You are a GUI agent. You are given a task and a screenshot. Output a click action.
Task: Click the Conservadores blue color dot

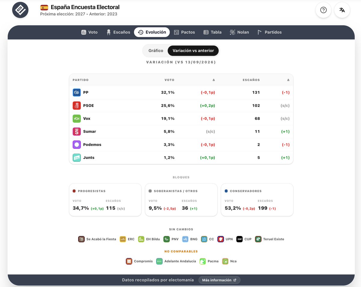pos(226,191)
